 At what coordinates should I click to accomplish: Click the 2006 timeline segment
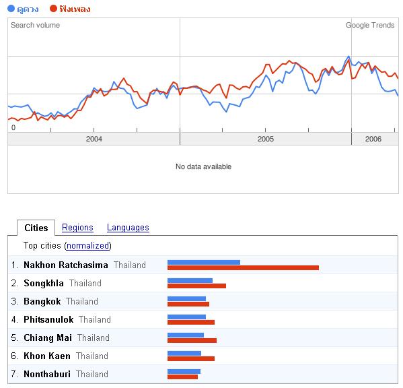tap(375, 139)
